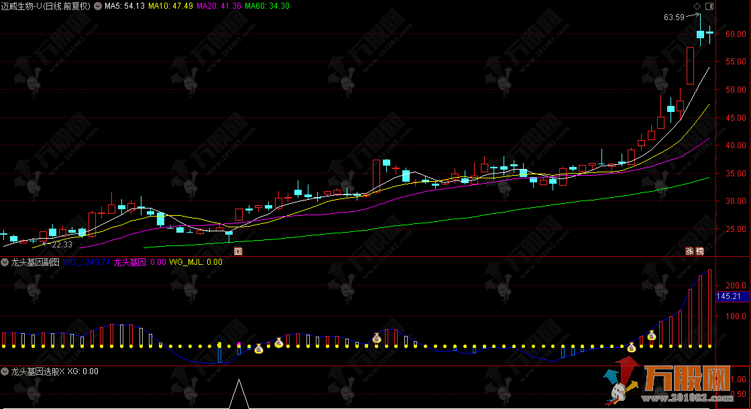The width and height of the screenshot is (751, 409).
Task: Click the white triangle spike in XG panel
Action: pos(239,396)
